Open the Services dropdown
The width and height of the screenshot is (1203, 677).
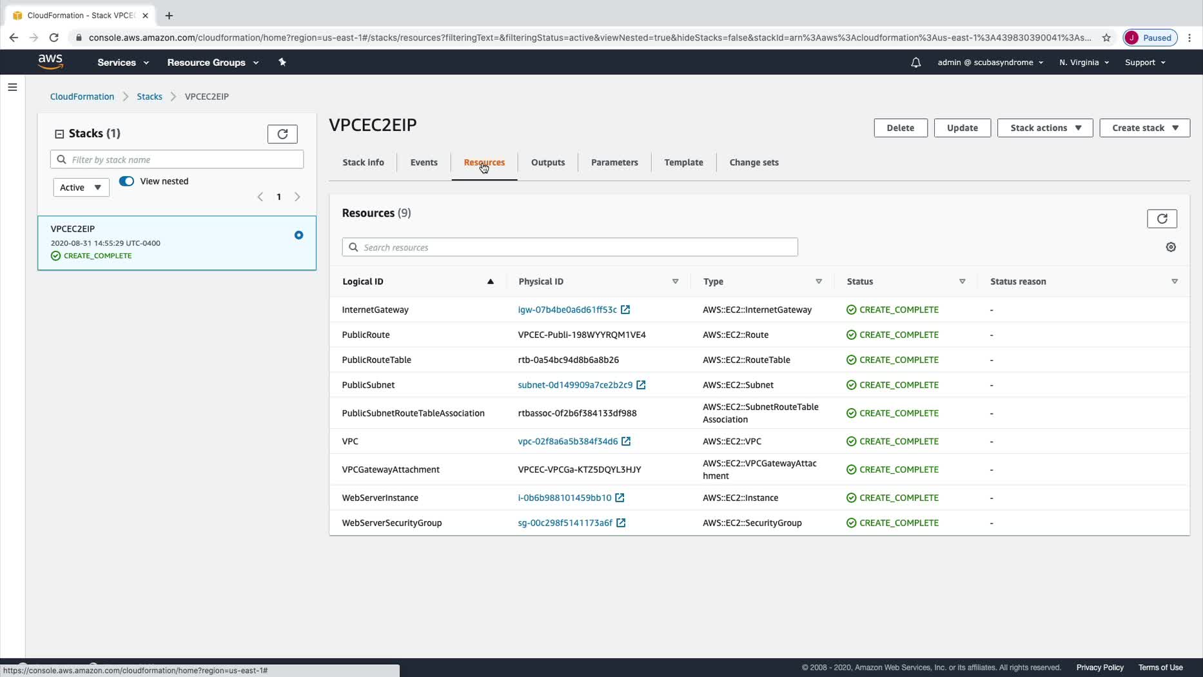[x=123, y=63]
